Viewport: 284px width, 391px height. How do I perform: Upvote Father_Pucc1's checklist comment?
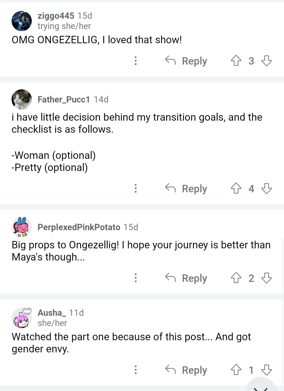[236, 189]
